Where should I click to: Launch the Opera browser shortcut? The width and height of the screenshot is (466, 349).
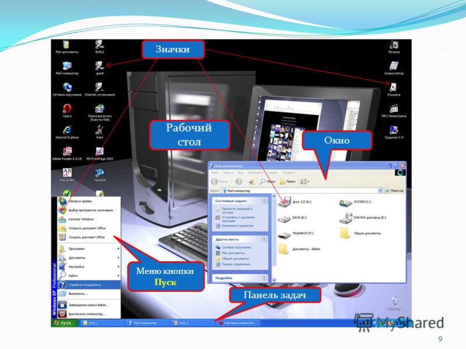click(x=67, y=111)
